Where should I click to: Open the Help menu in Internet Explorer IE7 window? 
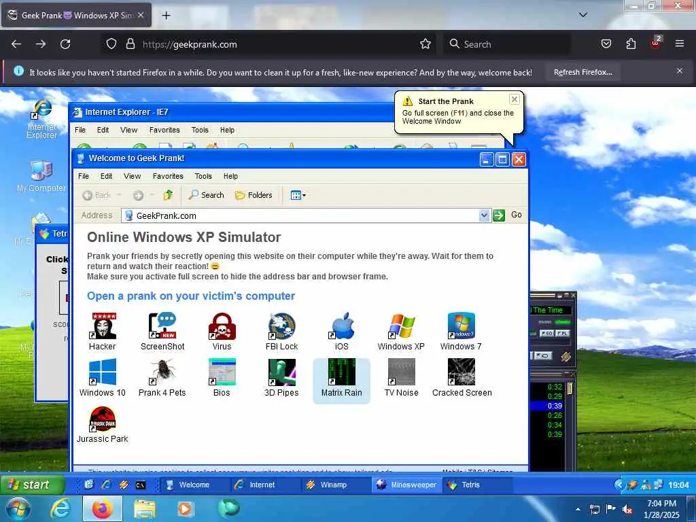tap(227, 130)
